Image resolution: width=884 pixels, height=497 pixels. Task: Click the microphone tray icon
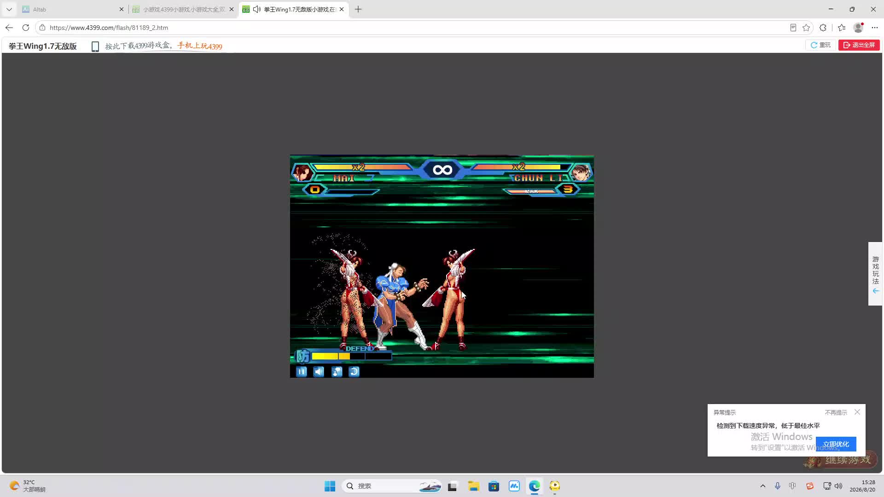pos(778,486)
